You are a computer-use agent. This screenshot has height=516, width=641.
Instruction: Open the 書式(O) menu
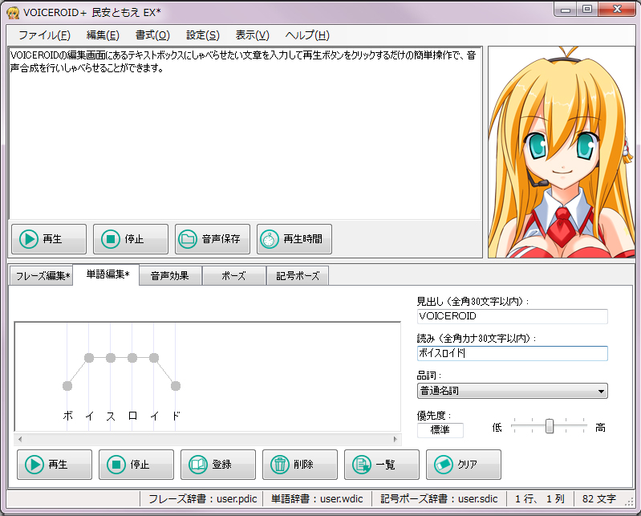click(x=152, y=35)
